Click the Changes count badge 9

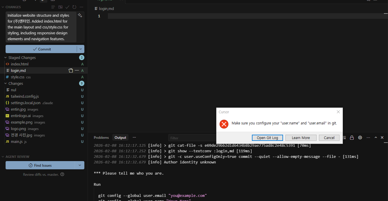click(82, 83)
